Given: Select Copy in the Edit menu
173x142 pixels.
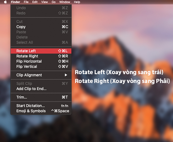Looking at the screenshot, I should click(41, 27).
